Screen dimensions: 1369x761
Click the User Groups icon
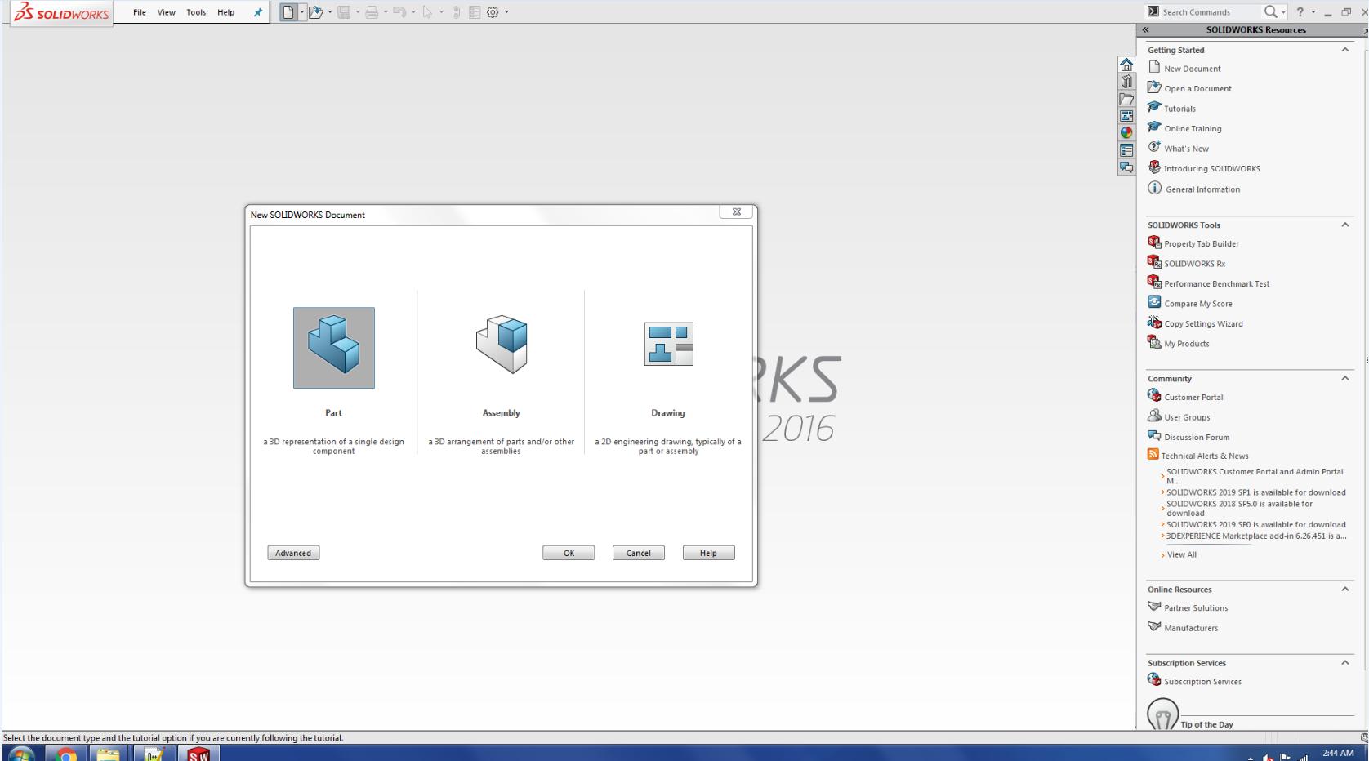[x=1154, y=416]
